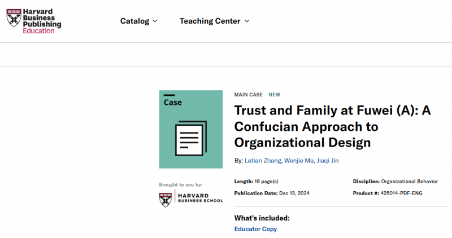The image size is (452, 238).
Task: Click the Organizational Behavior discipline text
Action: coord(409,181)
